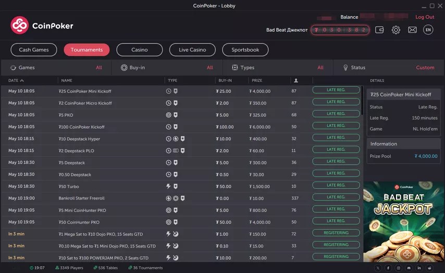Switch to the Sportsbook tab

[x=245, y=50]
